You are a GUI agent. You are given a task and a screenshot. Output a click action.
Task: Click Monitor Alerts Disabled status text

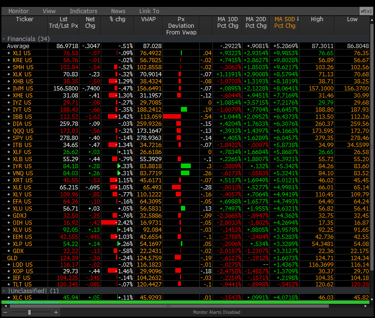pos(216,312)
